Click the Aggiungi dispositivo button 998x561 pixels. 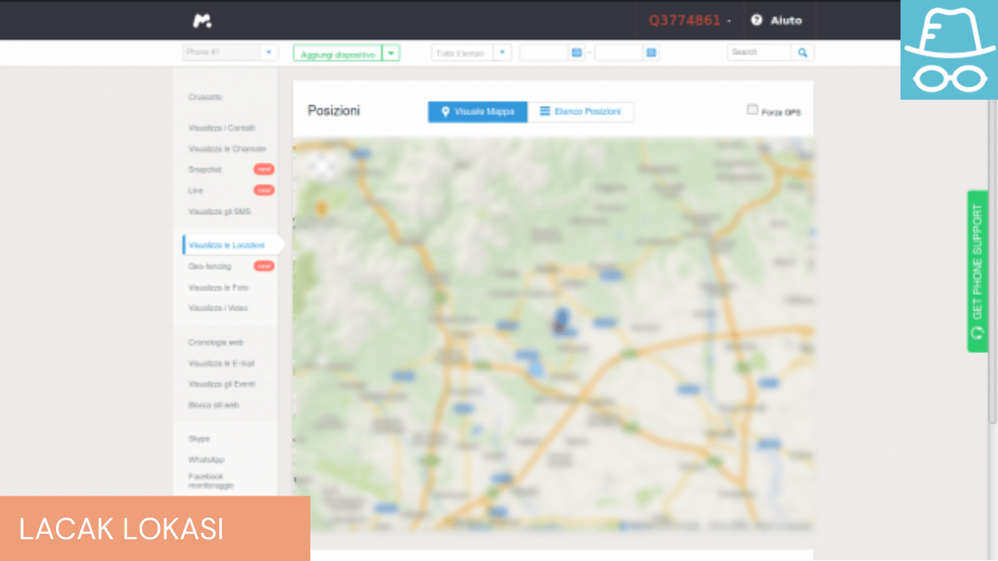338,53
